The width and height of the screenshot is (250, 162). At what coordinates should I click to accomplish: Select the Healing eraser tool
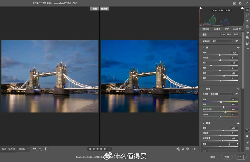(x=247, y=21)
